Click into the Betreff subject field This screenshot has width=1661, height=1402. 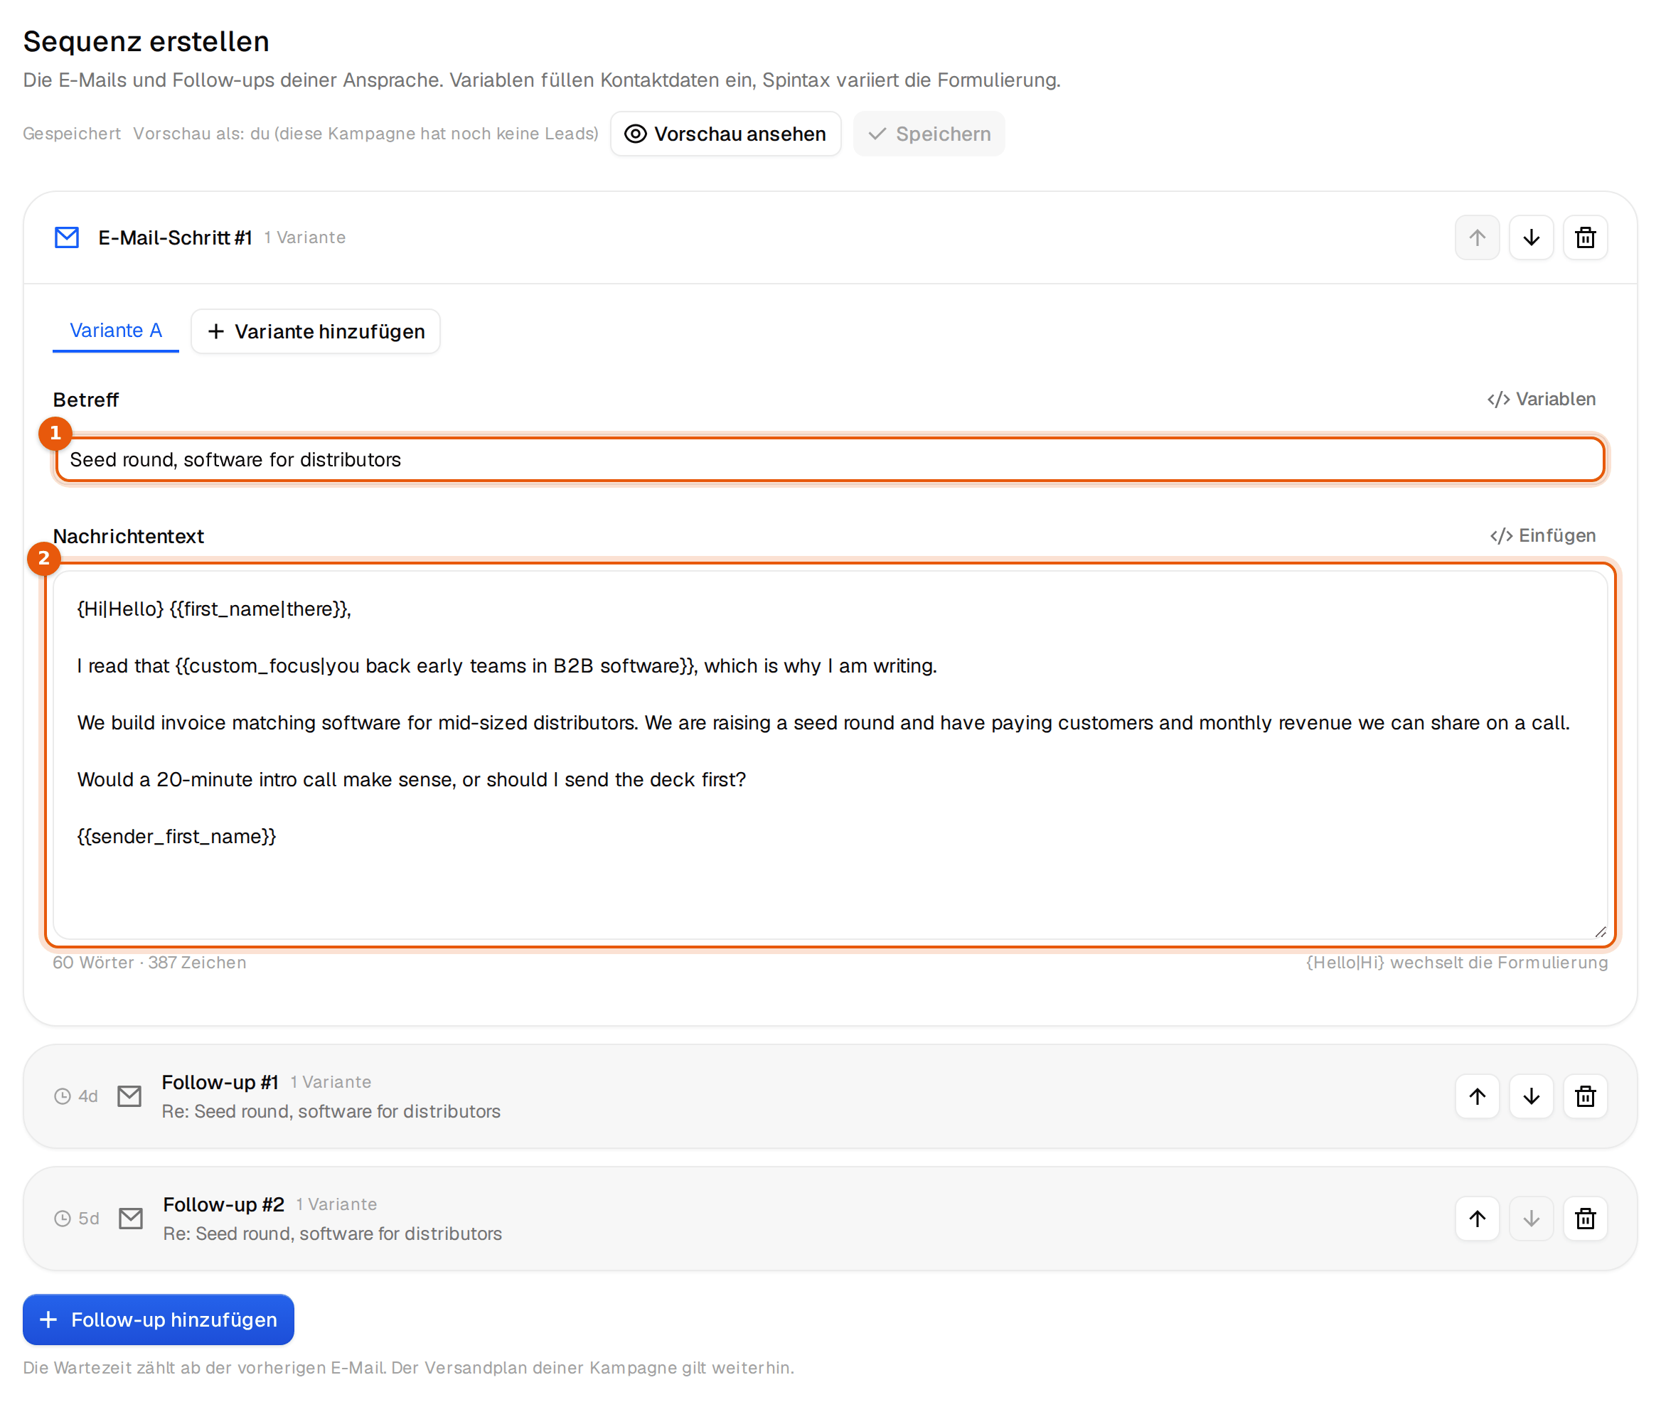click(830, 459)
